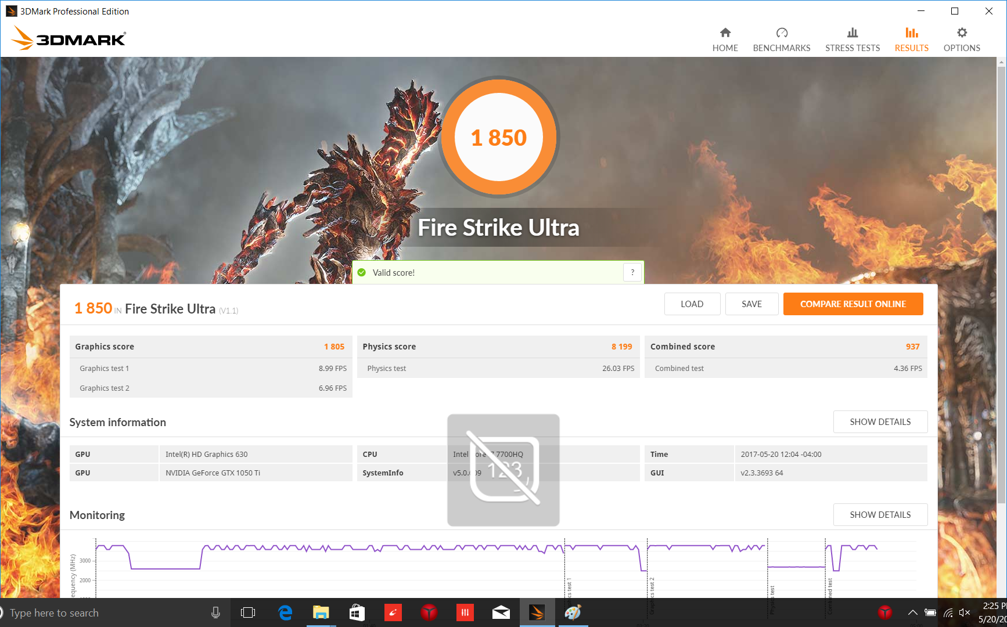Screen dimensions: 1007x627
Task: Open Microsoft Store from taskbar
Action: pyautogui.click(x=357, y=612)
